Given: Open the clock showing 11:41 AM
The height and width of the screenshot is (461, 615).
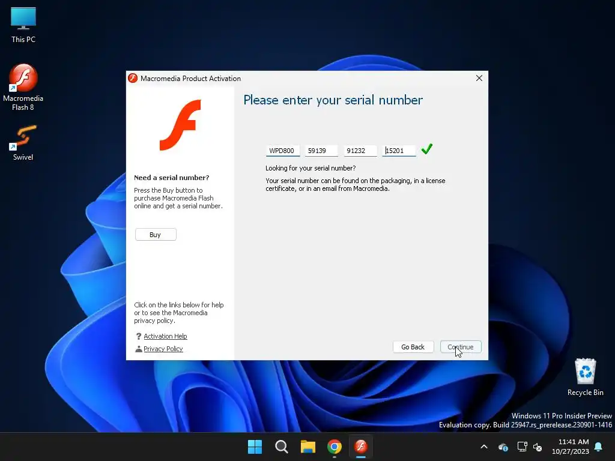Looking at the screenshot, I should [x=571, y=447].
